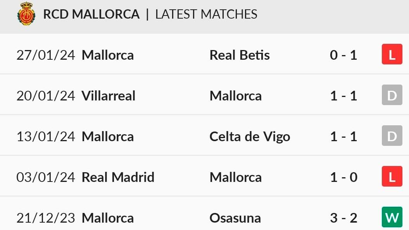Open Real Madrid team link
This screenshot has height=230, width=409.
(x=118, y=177)
